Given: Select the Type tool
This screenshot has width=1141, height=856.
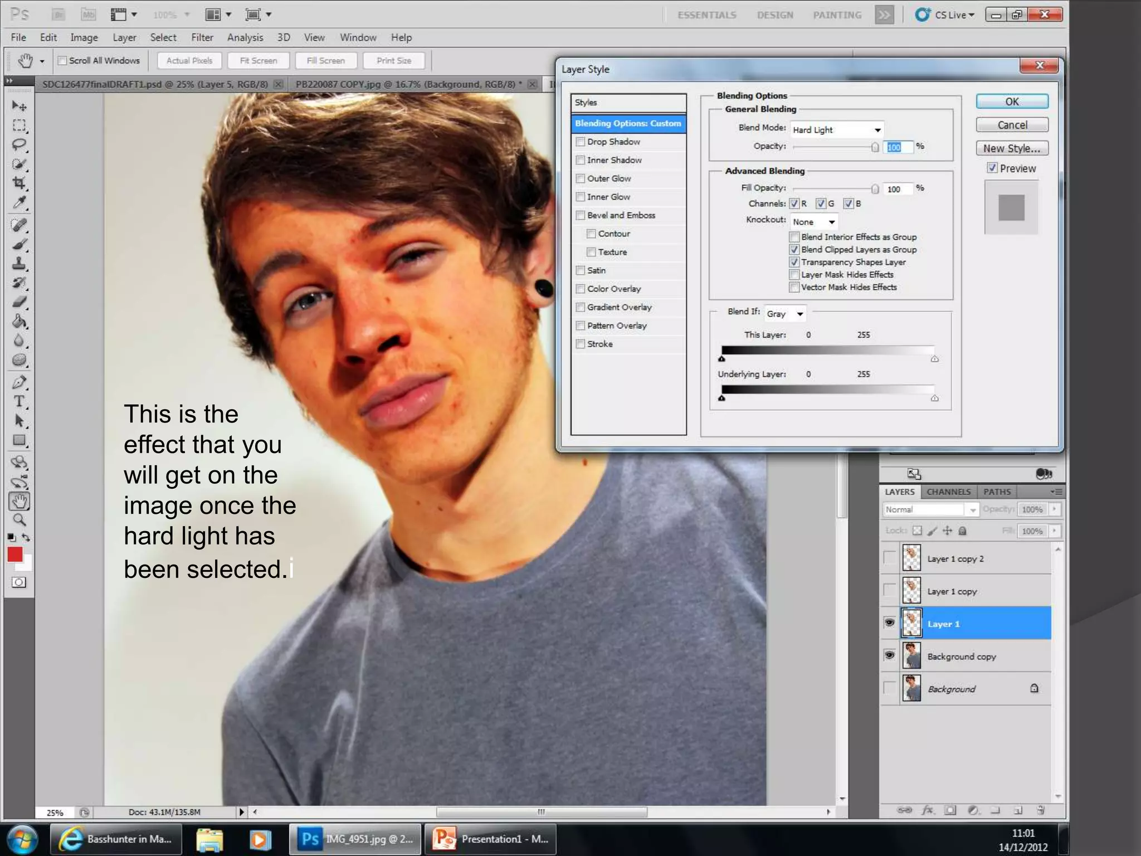Looking at the screenshot, I should click(x=19, y=401).
